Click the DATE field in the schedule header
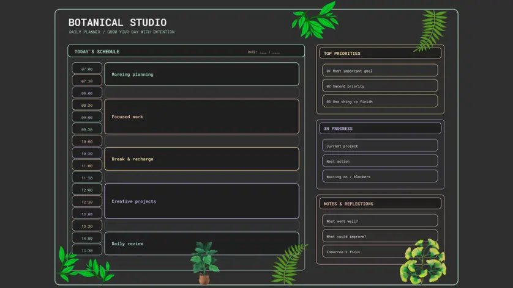Image resolution: width=513 pixels, height=288 pixels. 264,52
